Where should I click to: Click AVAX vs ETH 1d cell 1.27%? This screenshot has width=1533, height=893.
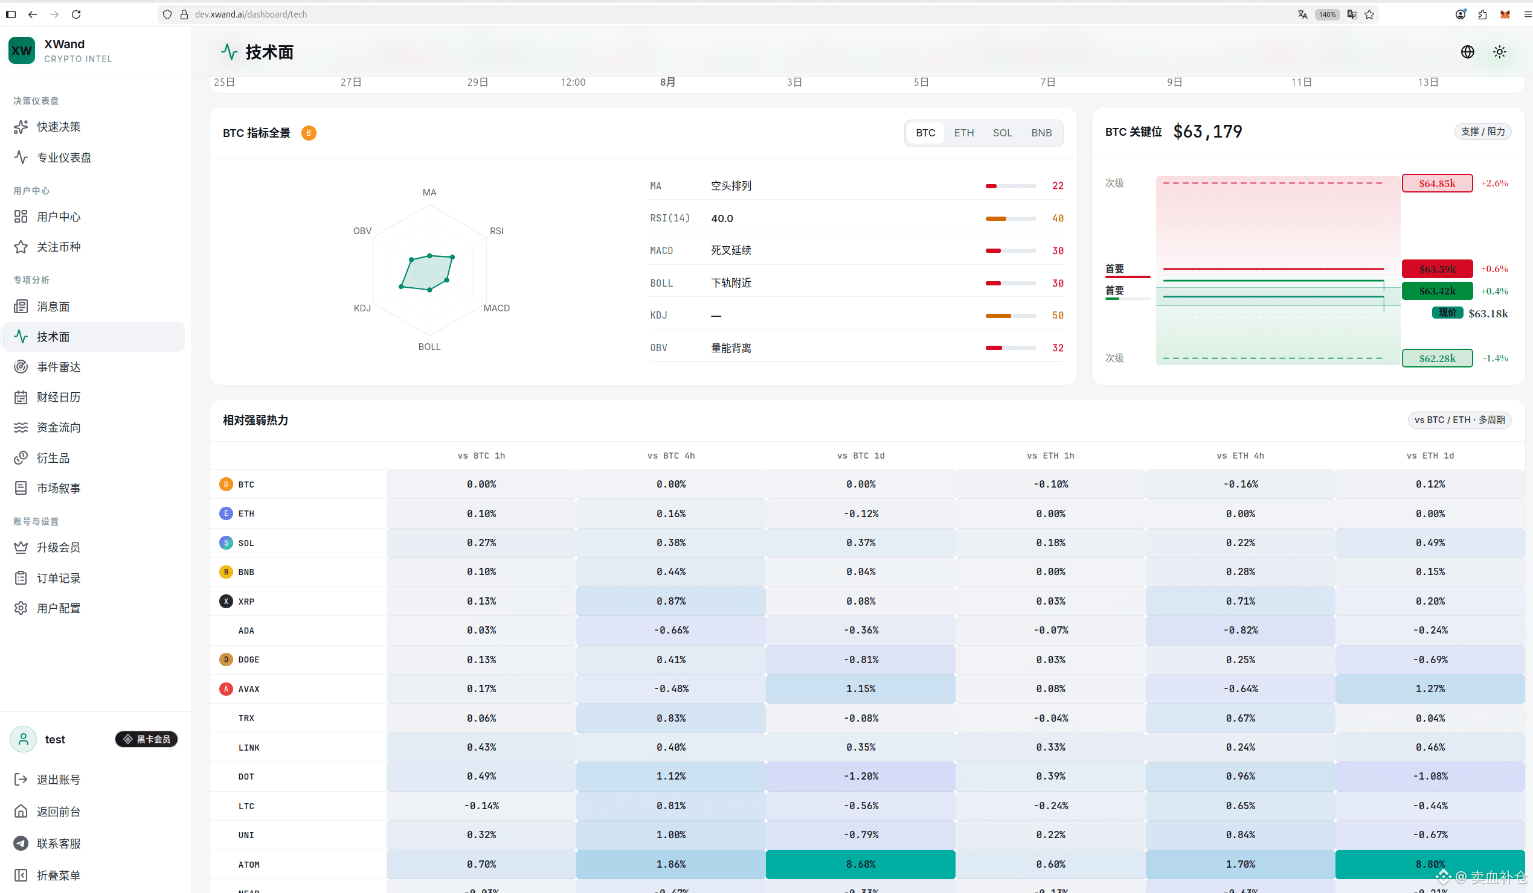point(1430,689)
